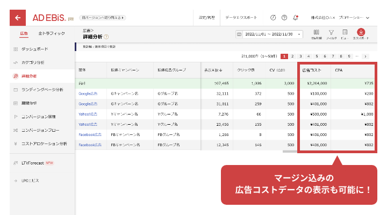Click the help question mark icon in header
Screen dimensions: 387x215
(x=284, y=18)
